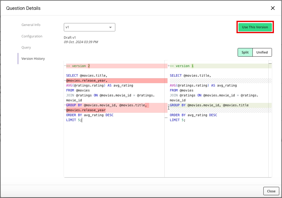Click the minus marker beside version 2 comment
282x198 pixels.
pos(65,66)
